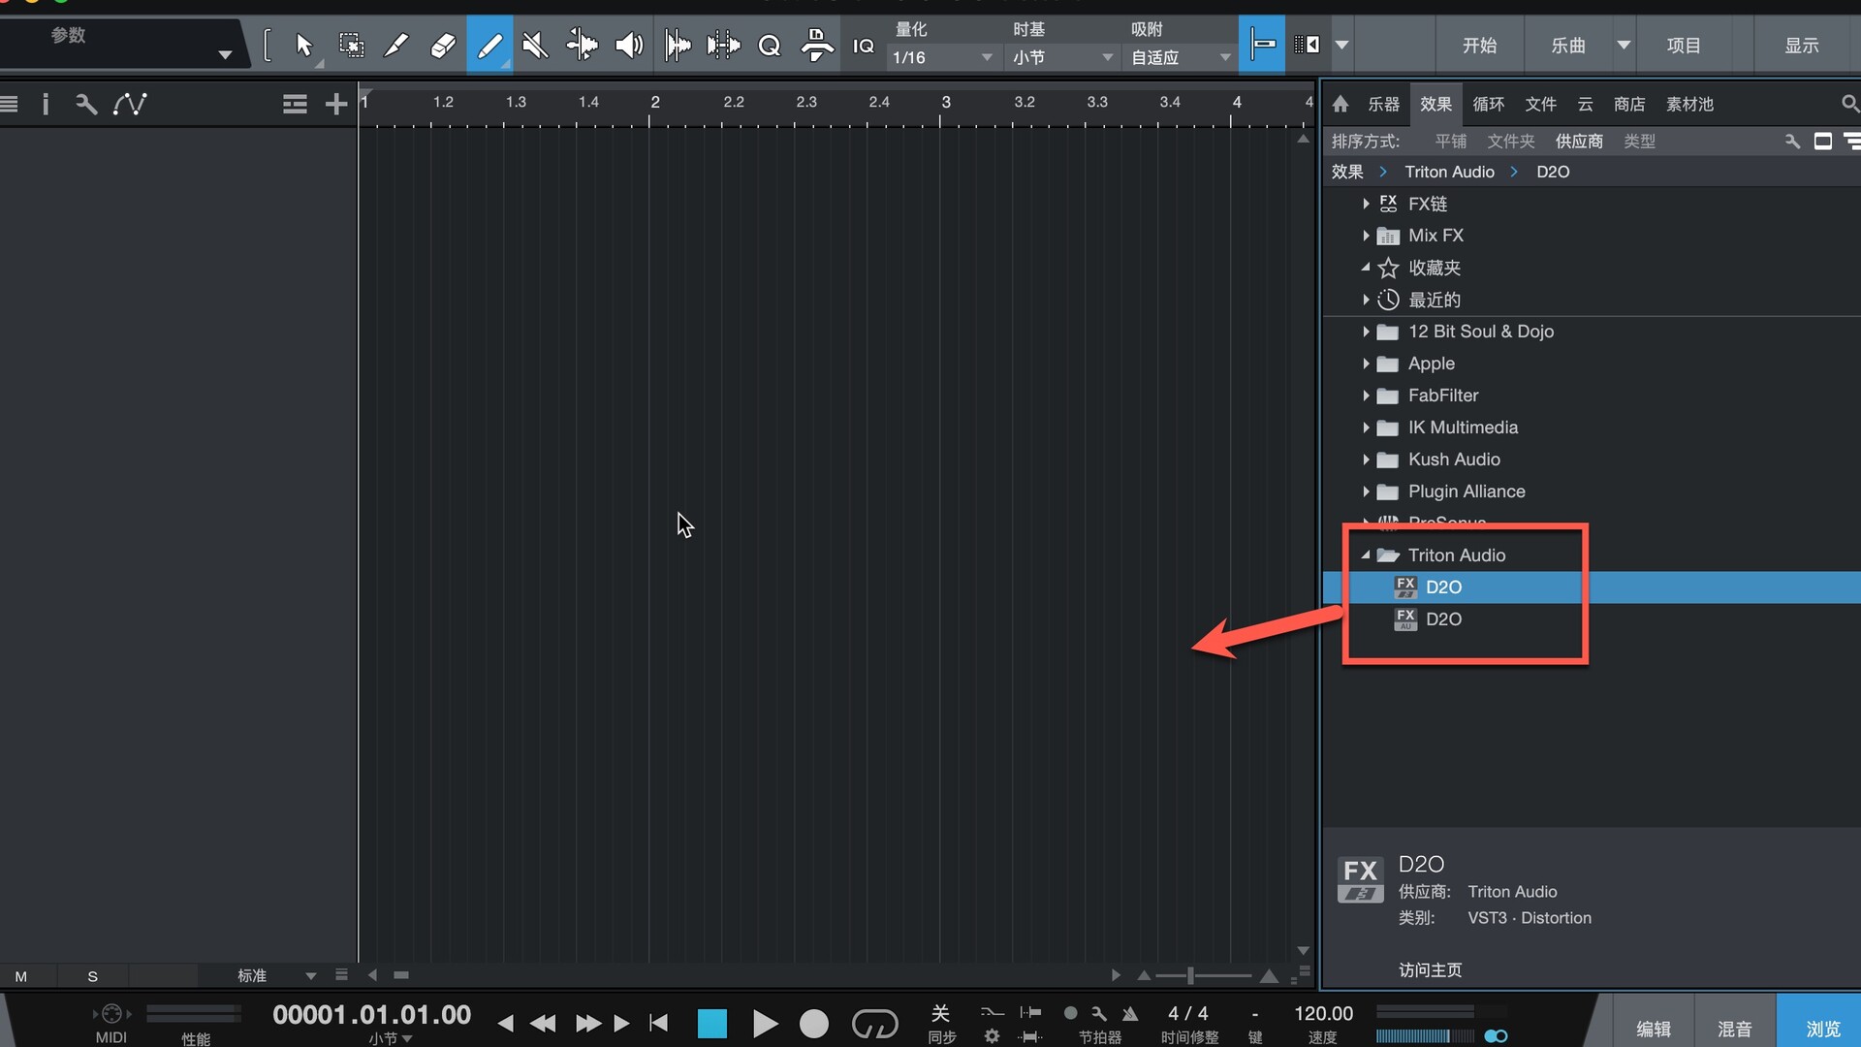The width and height of the screenshot is (1861, 1047).
Task: Open the 混音 (Mix) view button
Action: point(1734,1029)
